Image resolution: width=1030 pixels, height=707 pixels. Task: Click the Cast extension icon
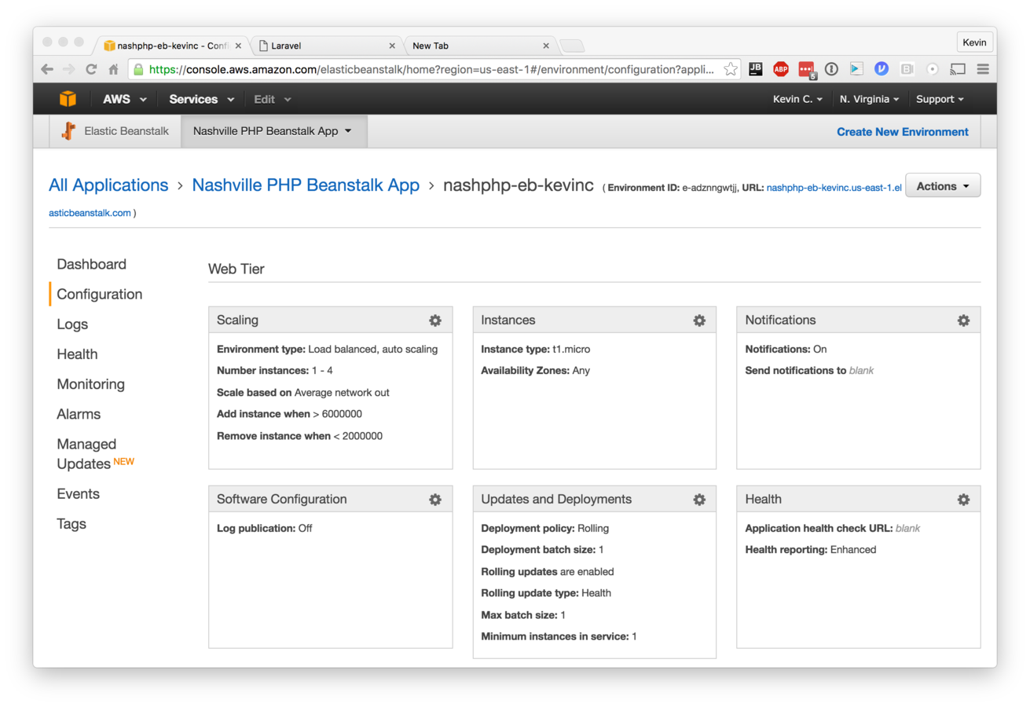click(x=958, y=69)
